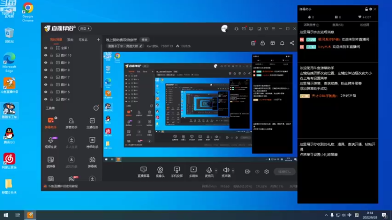Click 弹幕助手 settings gear on tool icon
The image size is (392, 220).
click(x=56, y=118)
